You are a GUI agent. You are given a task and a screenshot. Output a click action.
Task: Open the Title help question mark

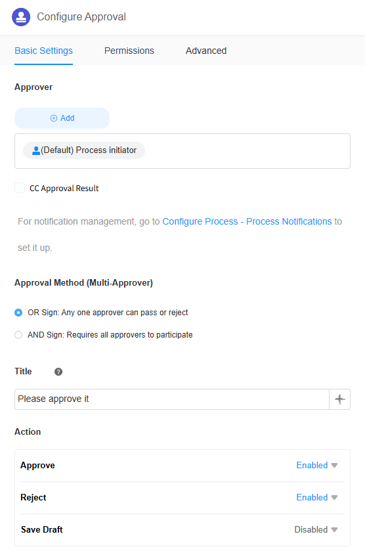pos(58,372)
